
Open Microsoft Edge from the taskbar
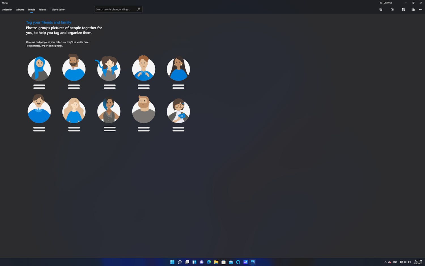[209, 262]
